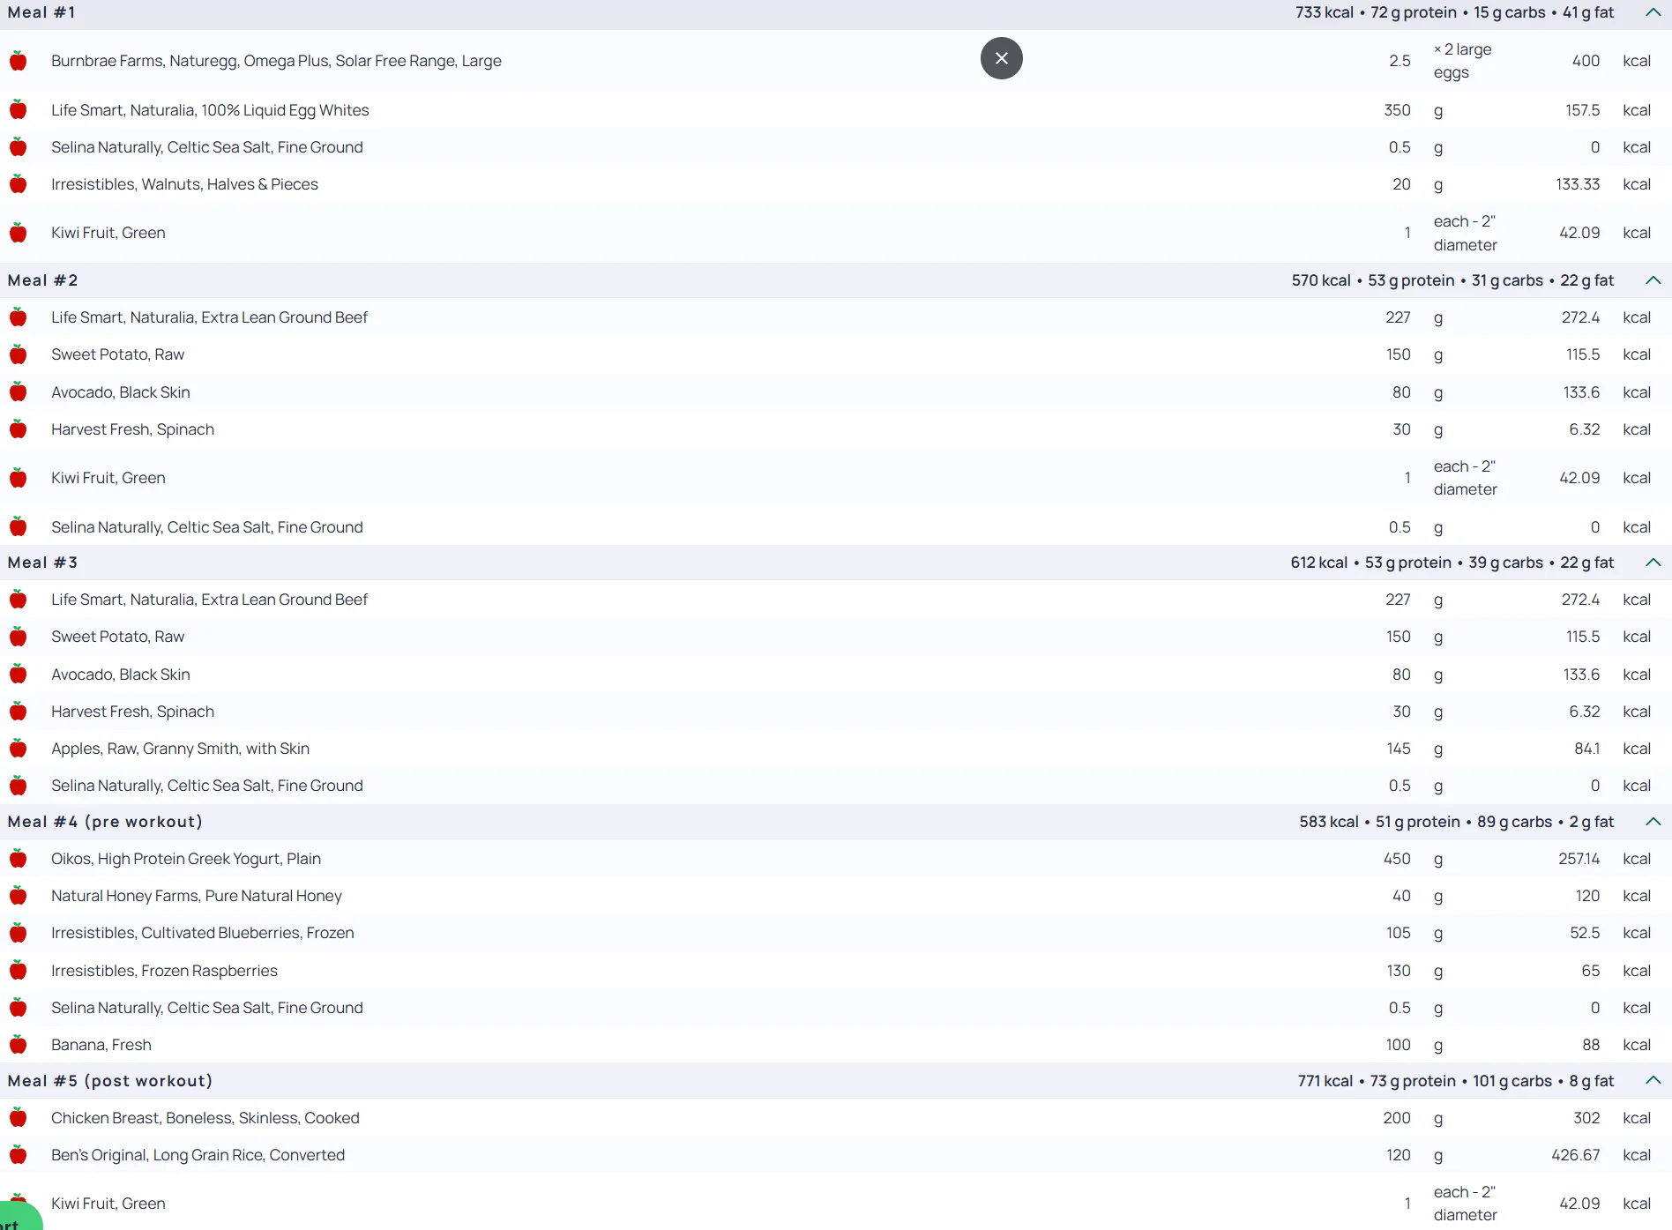This screenshot has width=1672, height=1230.
Task: Click the 570 kcal summary for Meal #2
Action: tap(1321, 280)
